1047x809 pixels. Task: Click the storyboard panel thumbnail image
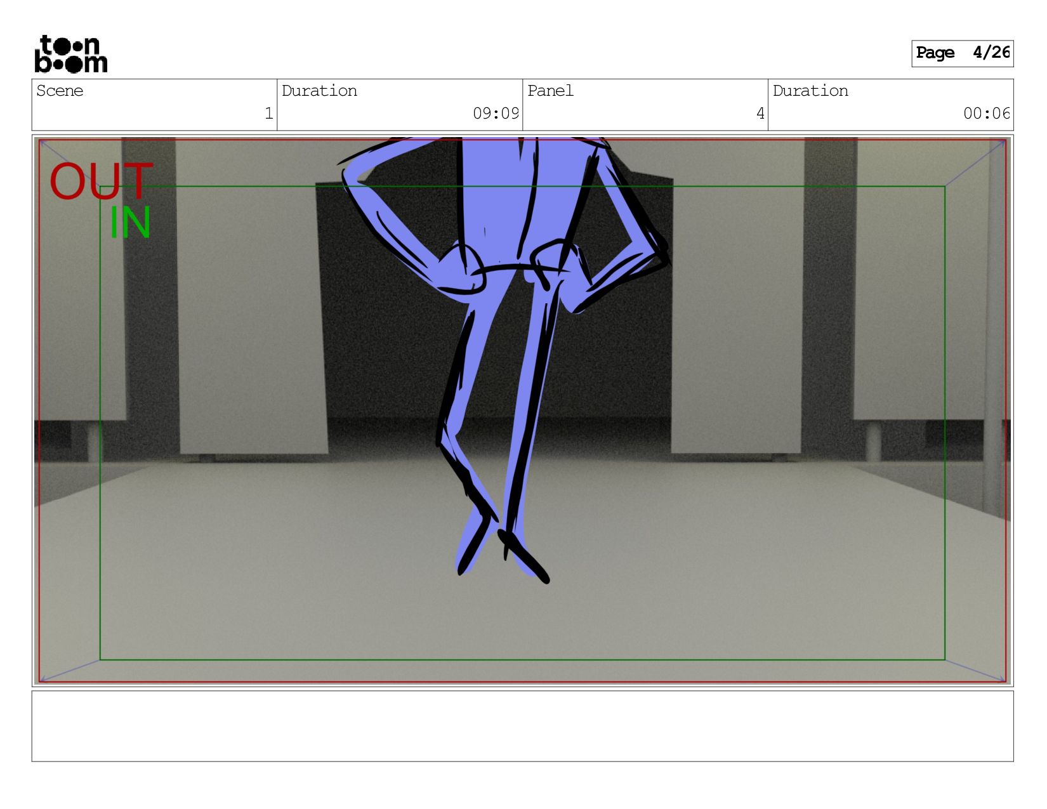point(522,411)
